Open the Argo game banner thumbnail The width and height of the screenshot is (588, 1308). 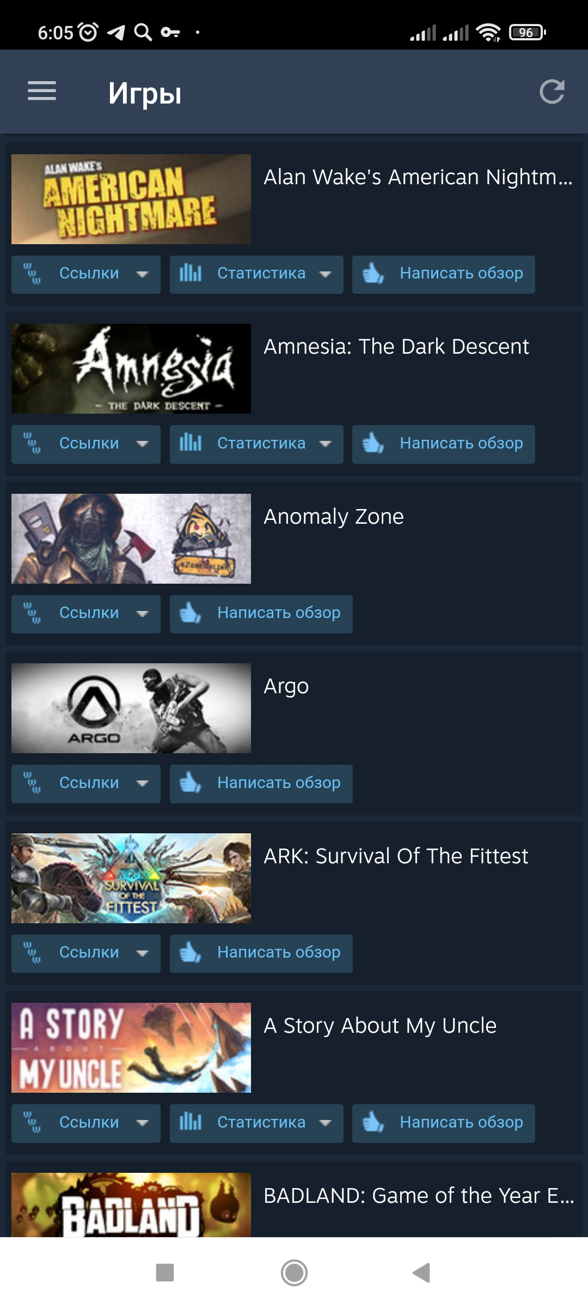[131, 708]
